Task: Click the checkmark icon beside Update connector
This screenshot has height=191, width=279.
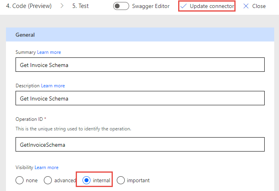Action: coord(183,6)
